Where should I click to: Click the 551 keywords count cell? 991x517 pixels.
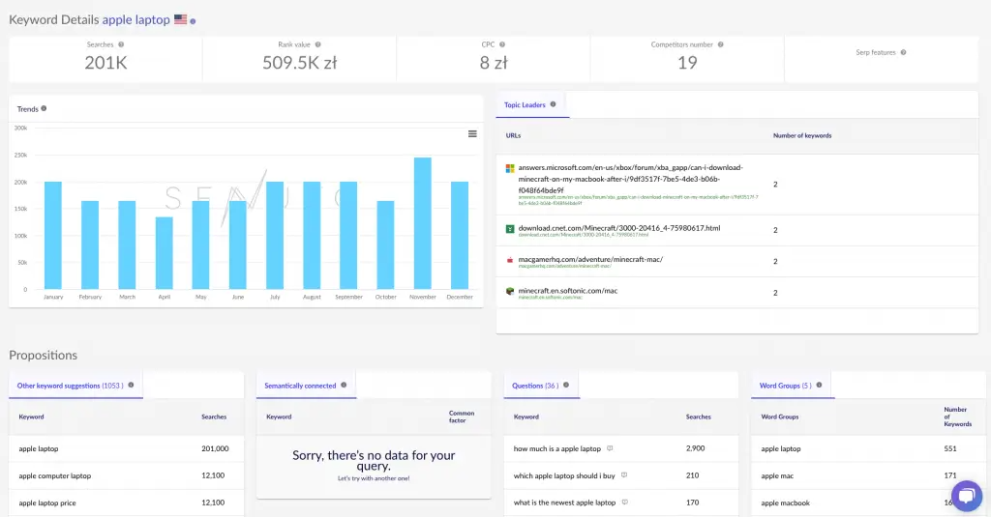[950, 448]
